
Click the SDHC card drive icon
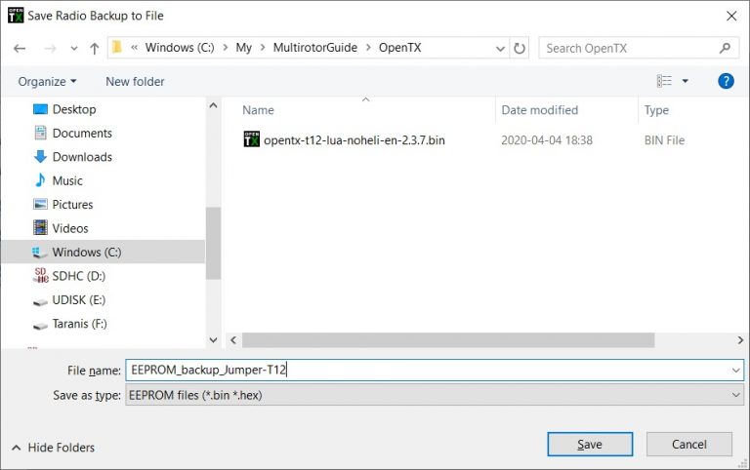[41, 276]
